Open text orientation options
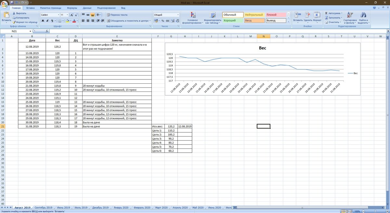Screen dimensions: 390x213 99,15
